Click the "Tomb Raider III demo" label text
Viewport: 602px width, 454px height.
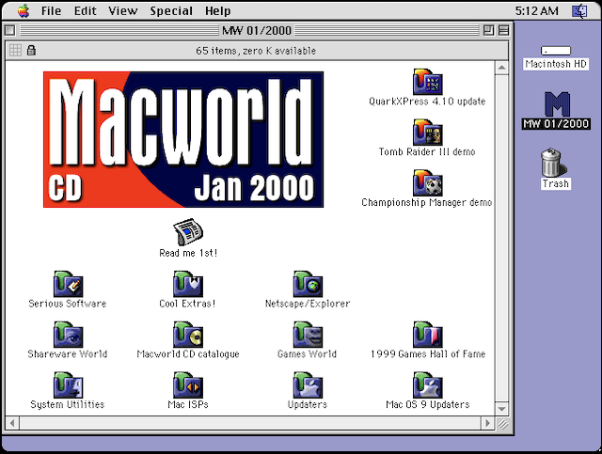click(427, 152)
